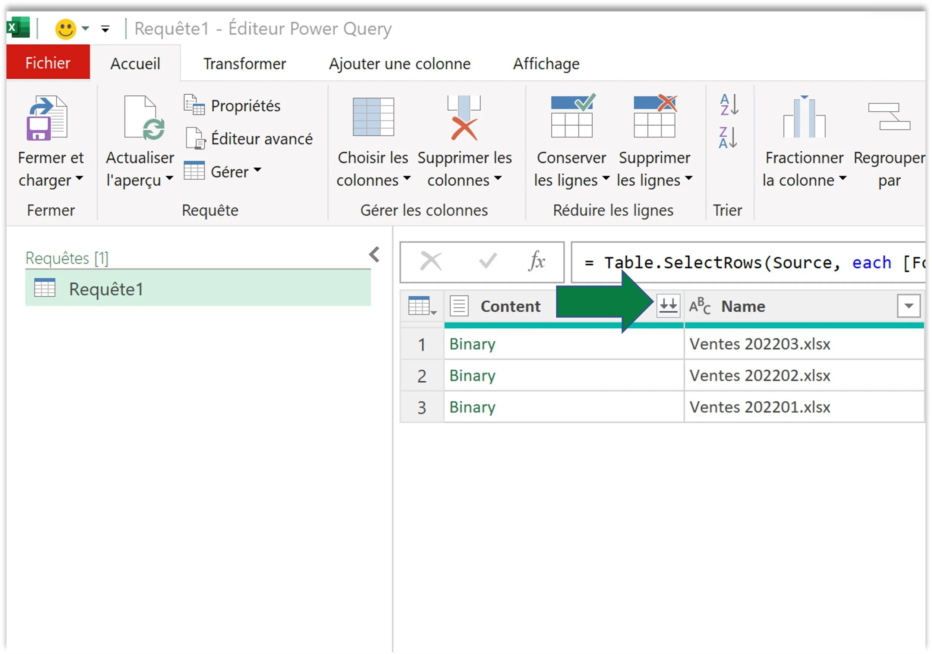Open the Name column filter dropdown

tap(909, 306)
